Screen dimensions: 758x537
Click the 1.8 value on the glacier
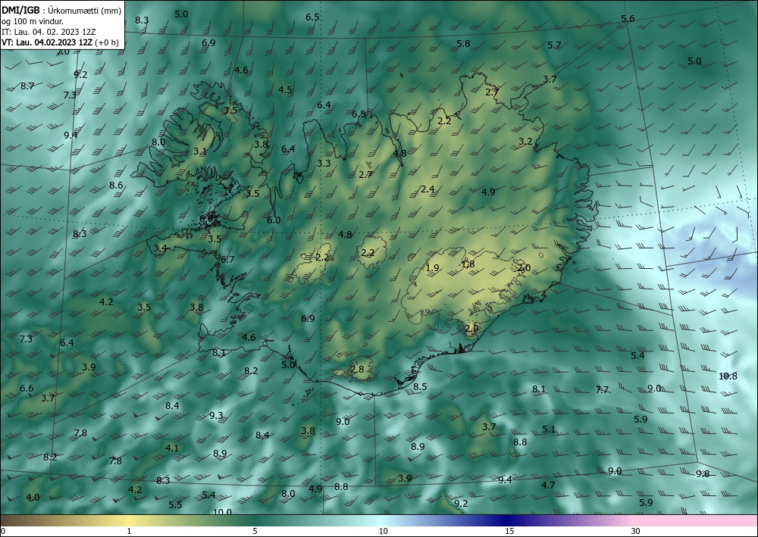[468, 264]
